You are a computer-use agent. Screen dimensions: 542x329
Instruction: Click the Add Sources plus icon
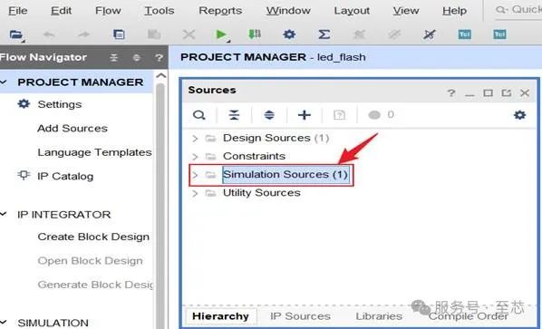tap(305, 115)
